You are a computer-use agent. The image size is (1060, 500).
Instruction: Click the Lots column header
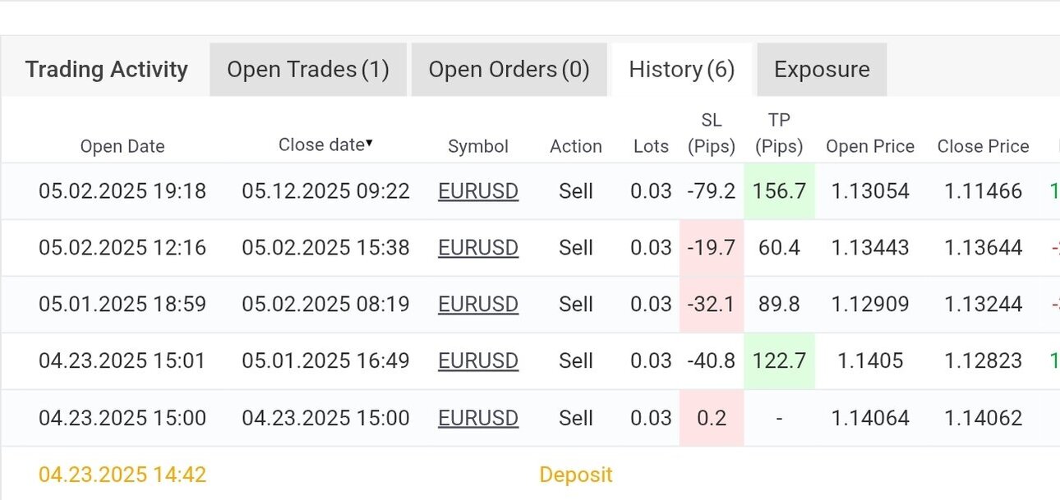[651, 147]
